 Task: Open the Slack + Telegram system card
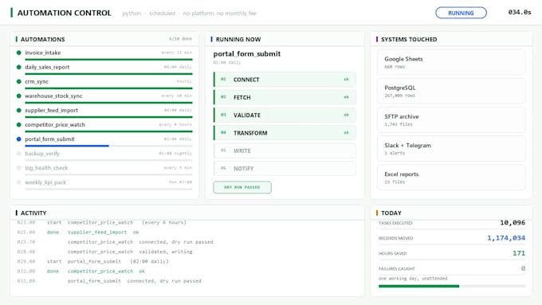(451, 149)
